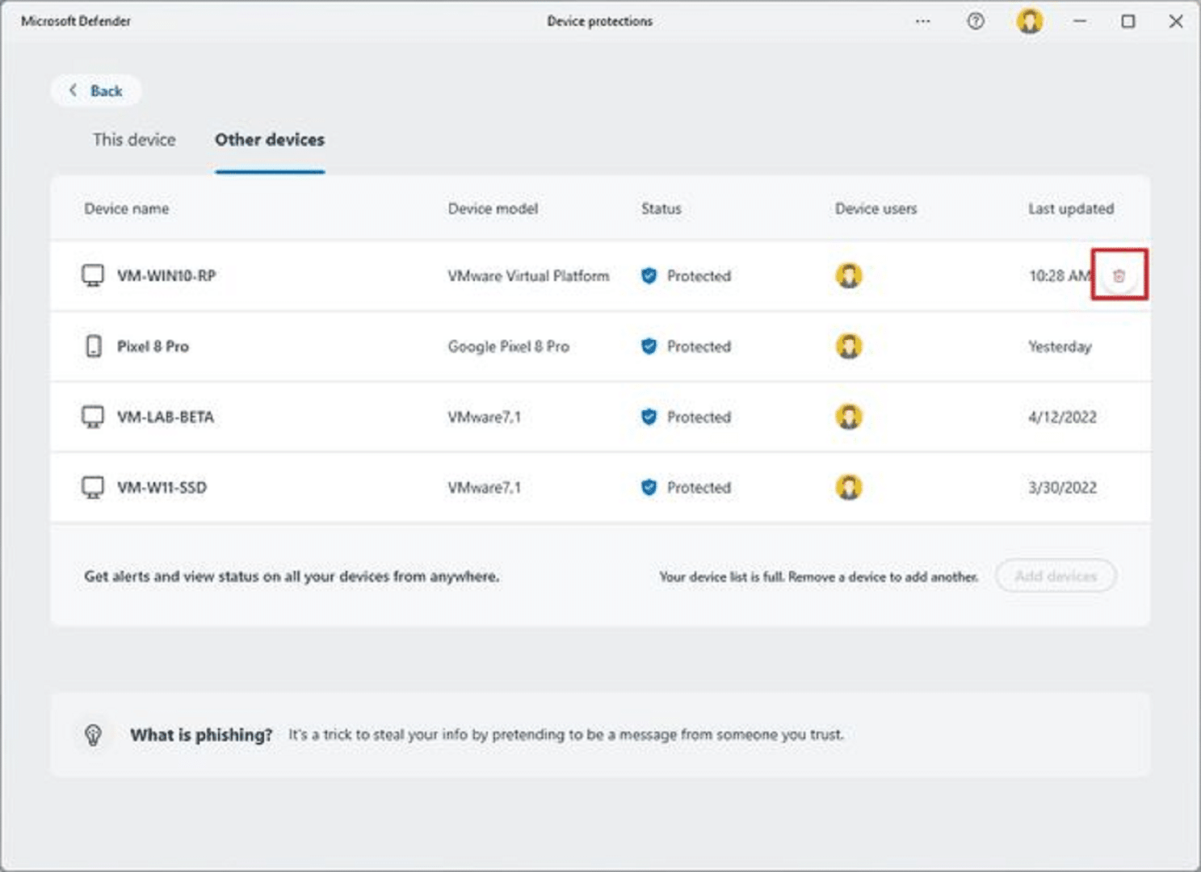Click the VM-W11-SSD monitor icon
This screenshot has height=872, width=1201.
(93, 488)
